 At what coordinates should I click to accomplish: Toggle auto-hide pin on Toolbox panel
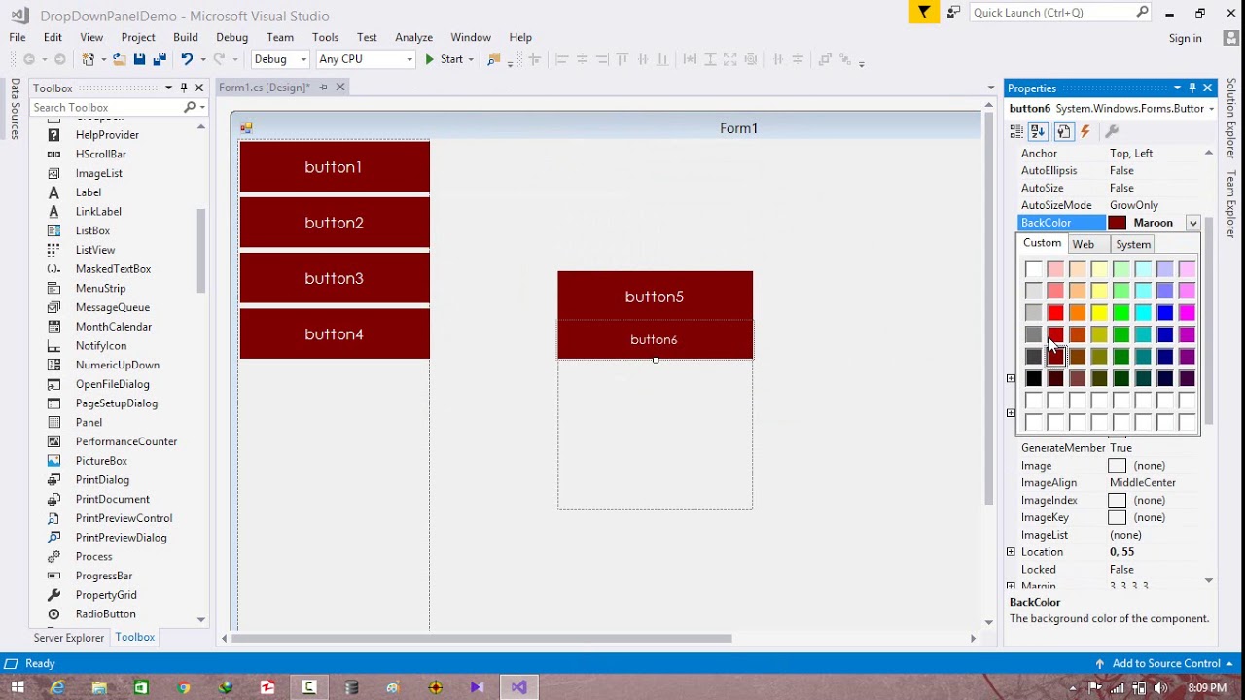[x=183, y=87]
